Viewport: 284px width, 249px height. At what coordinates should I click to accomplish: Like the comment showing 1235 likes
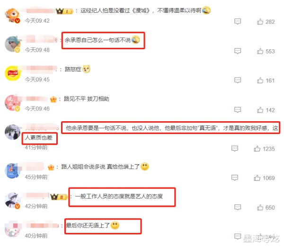click(257, 149)
